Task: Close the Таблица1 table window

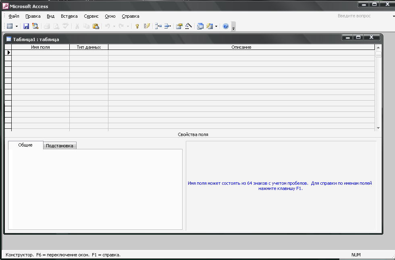Action: click(x=371, y=37)
